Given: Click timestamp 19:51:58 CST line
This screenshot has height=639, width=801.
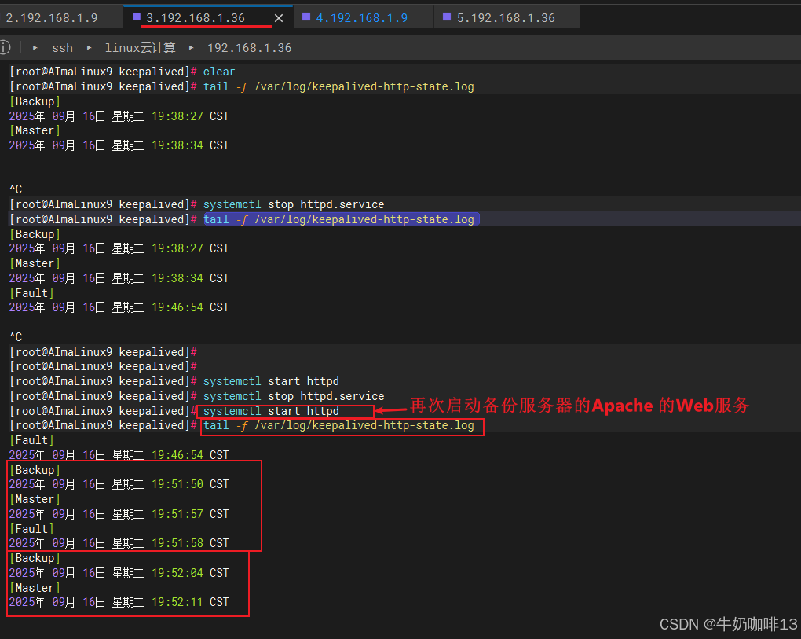Looking at the screenshot, I should pos(119,543).
